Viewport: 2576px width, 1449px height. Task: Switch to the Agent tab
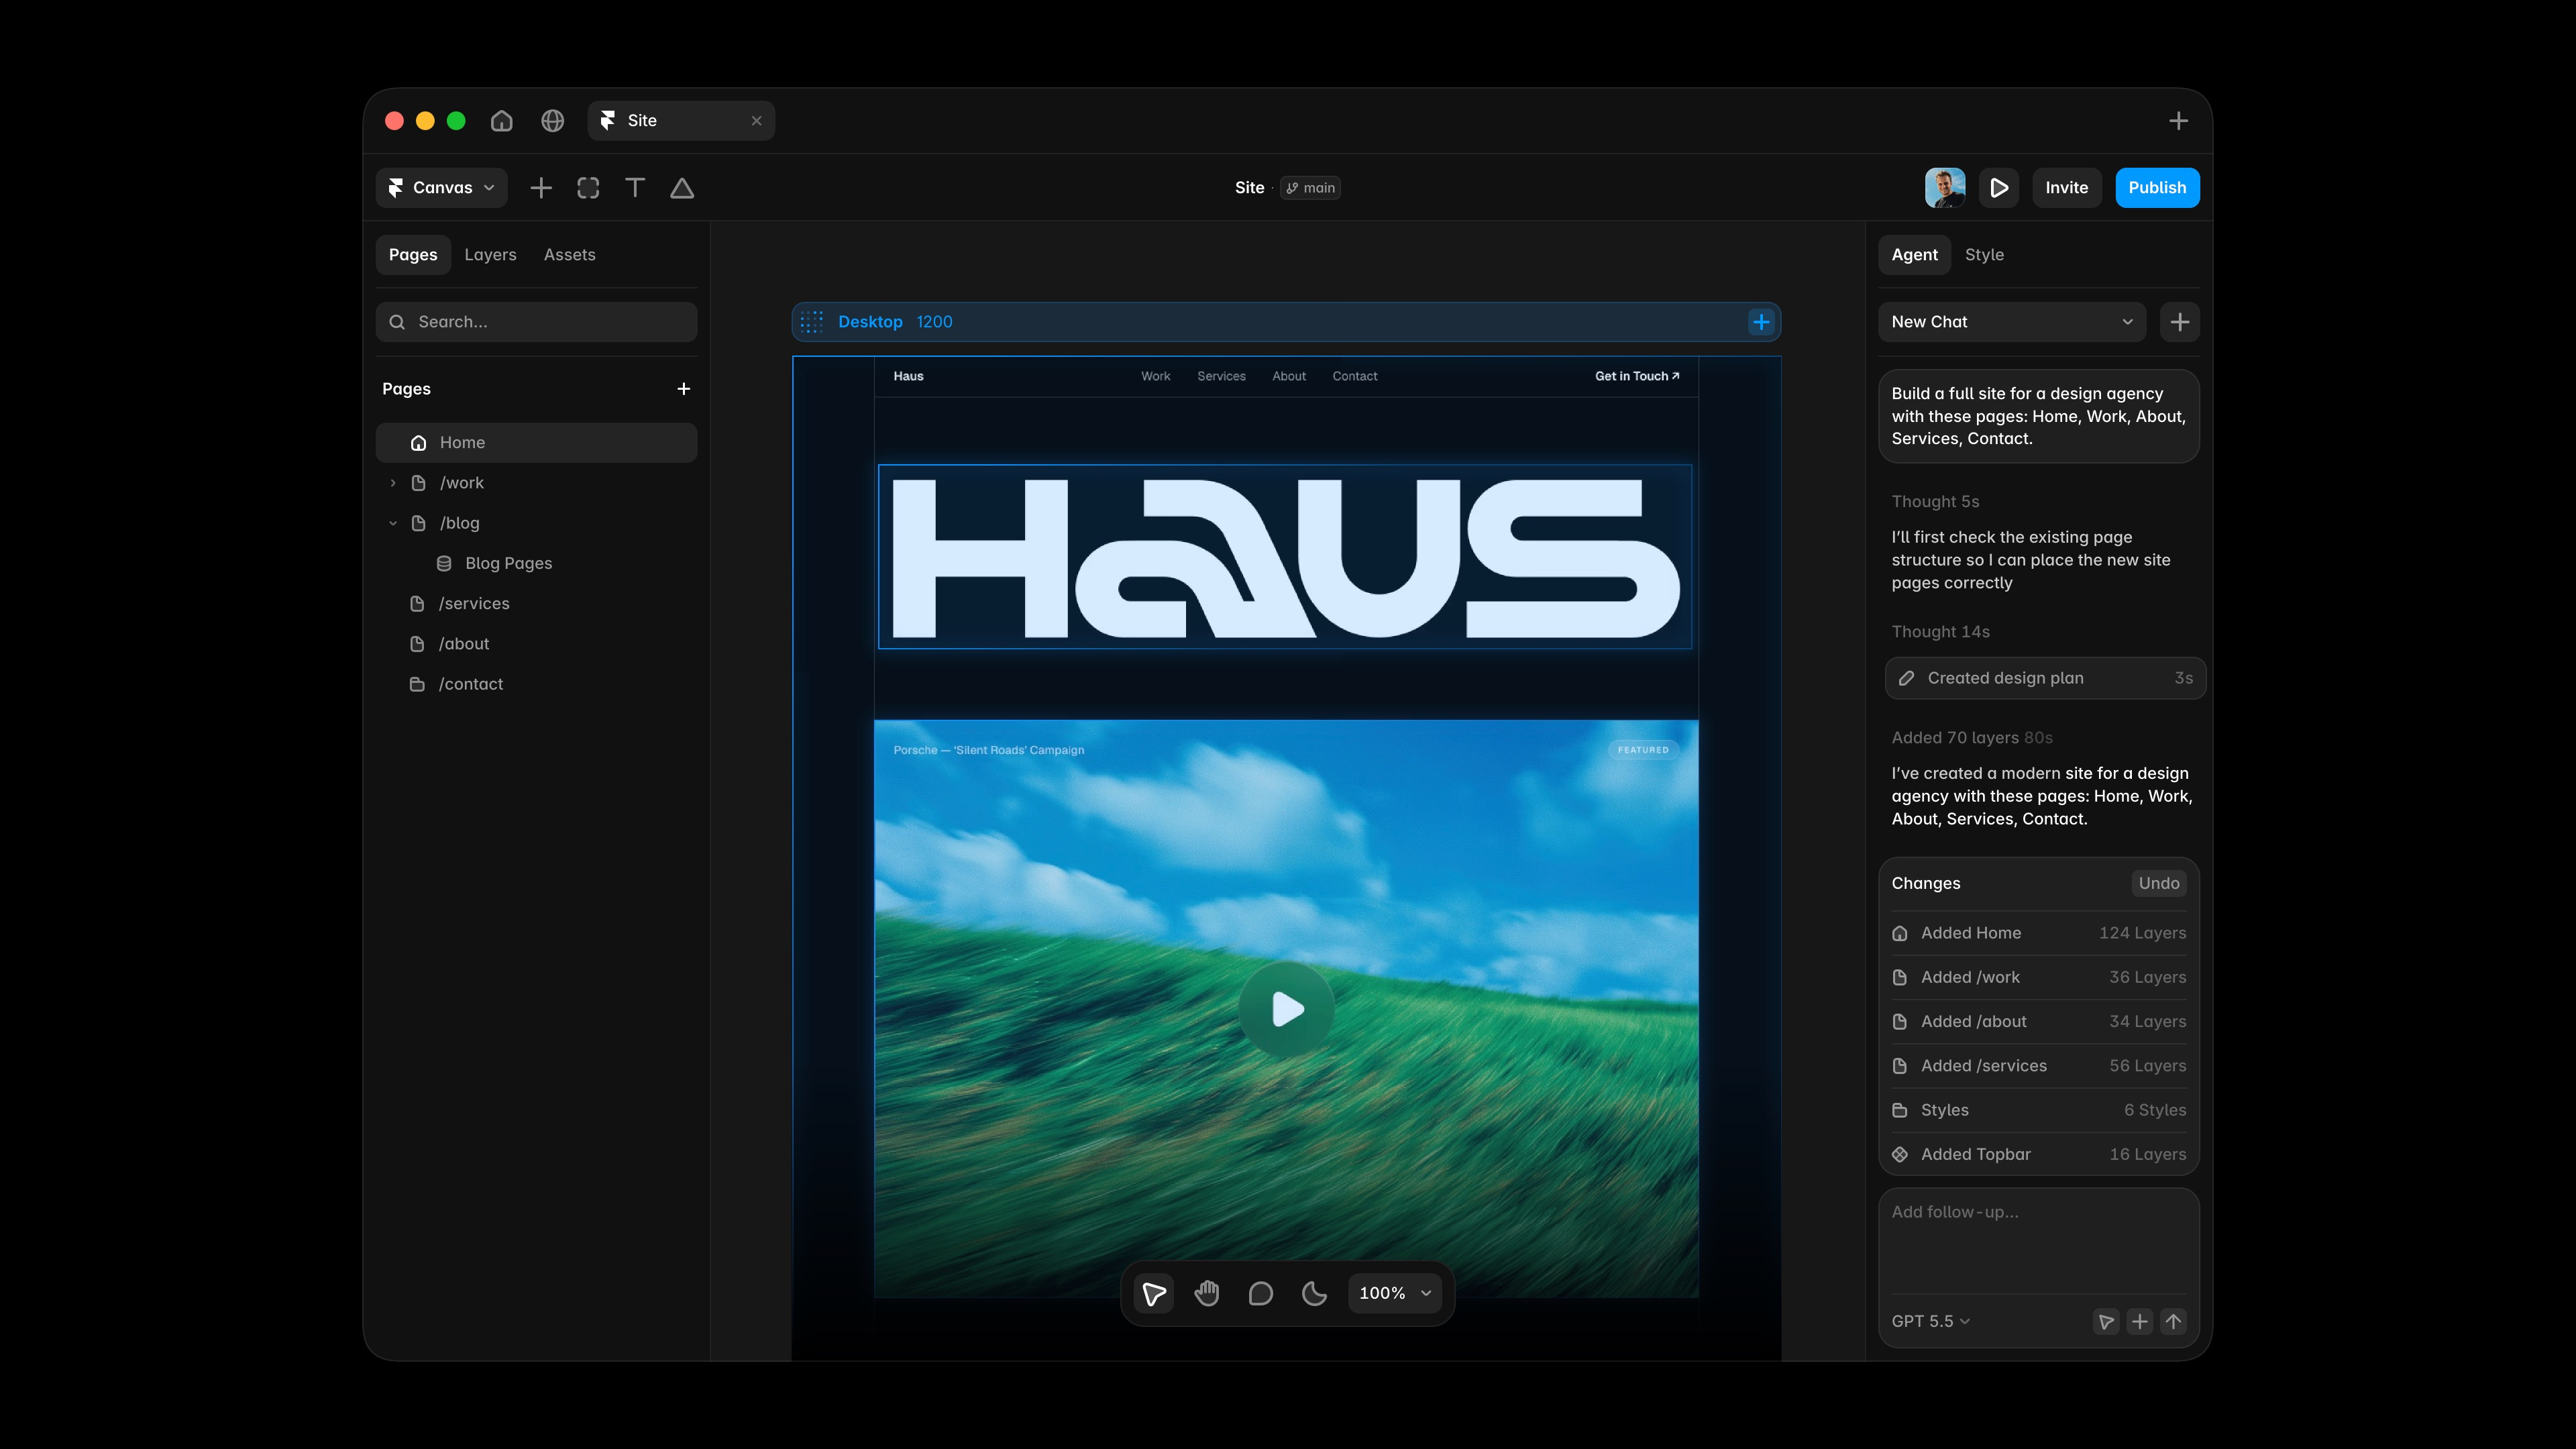tap(1914, 255)
